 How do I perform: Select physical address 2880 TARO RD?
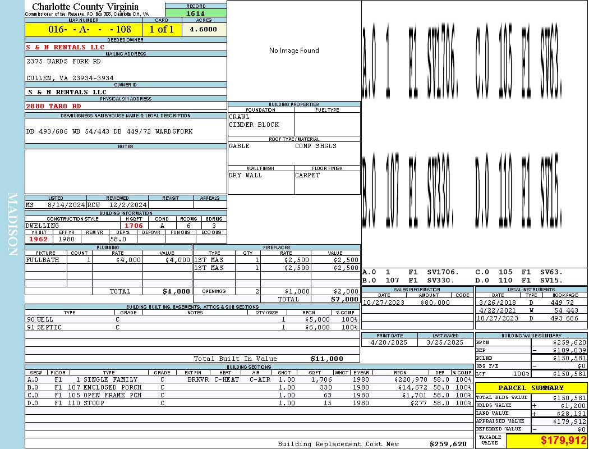53,106
